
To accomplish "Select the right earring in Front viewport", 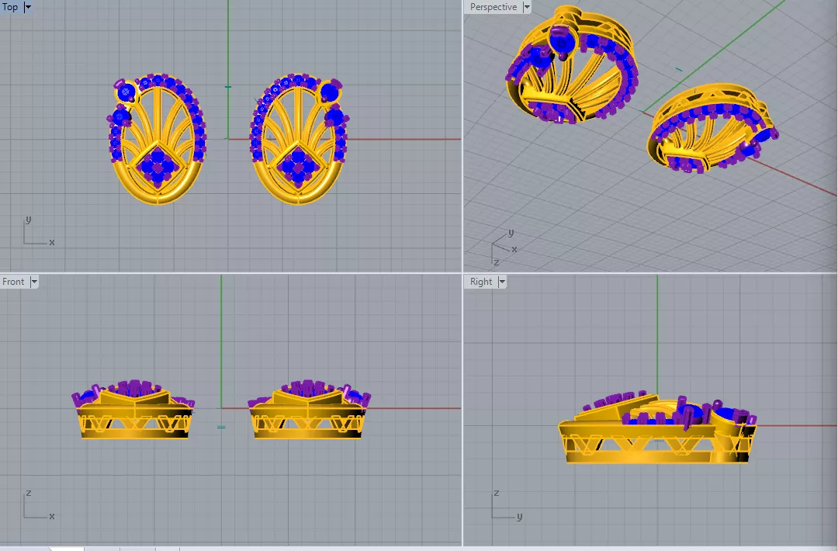I will pos(309,410).
